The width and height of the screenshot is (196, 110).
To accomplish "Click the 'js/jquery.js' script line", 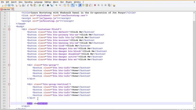I will tap(46, 18).
